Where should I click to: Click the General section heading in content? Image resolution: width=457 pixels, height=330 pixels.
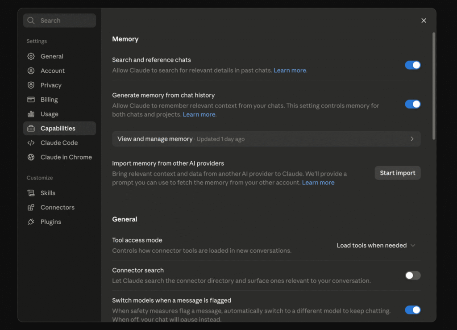pyautogui.click(x=125, y=219)
